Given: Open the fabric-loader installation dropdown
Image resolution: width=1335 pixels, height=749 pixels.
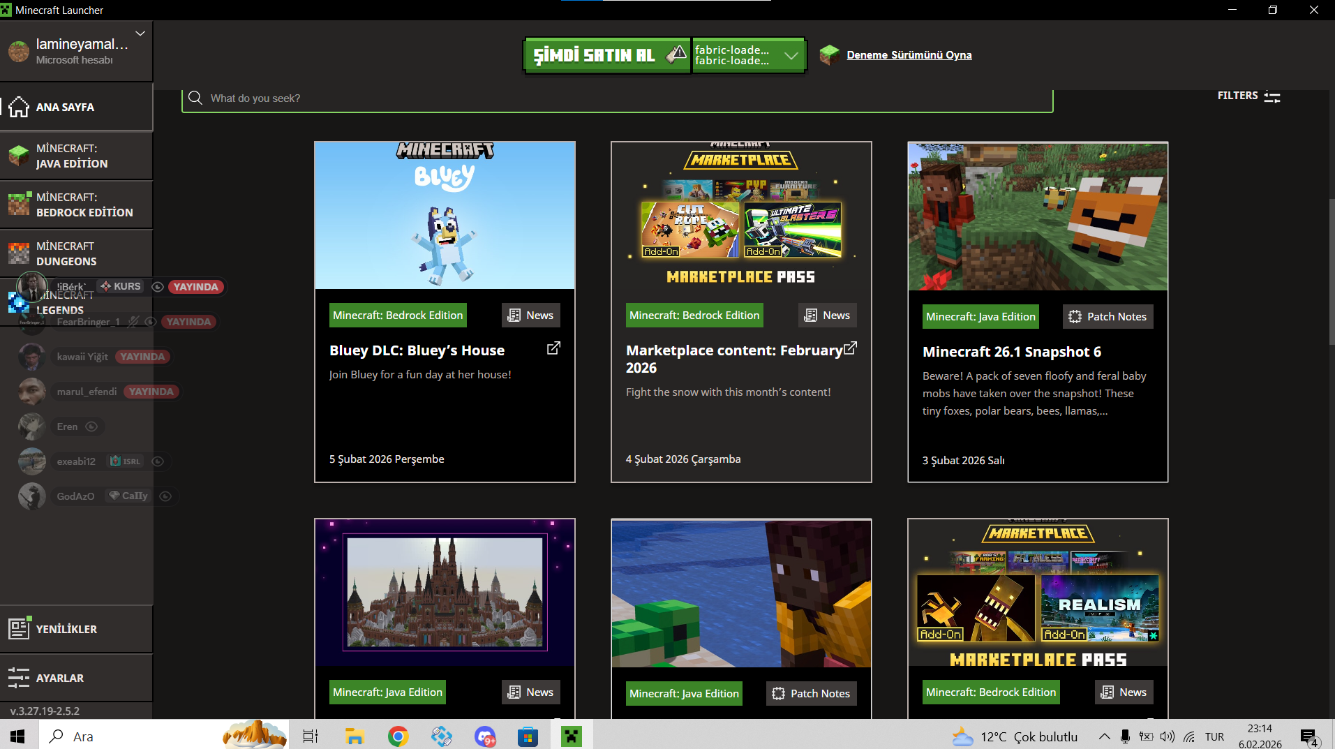Looking at the screenshot, I should 749,55.
